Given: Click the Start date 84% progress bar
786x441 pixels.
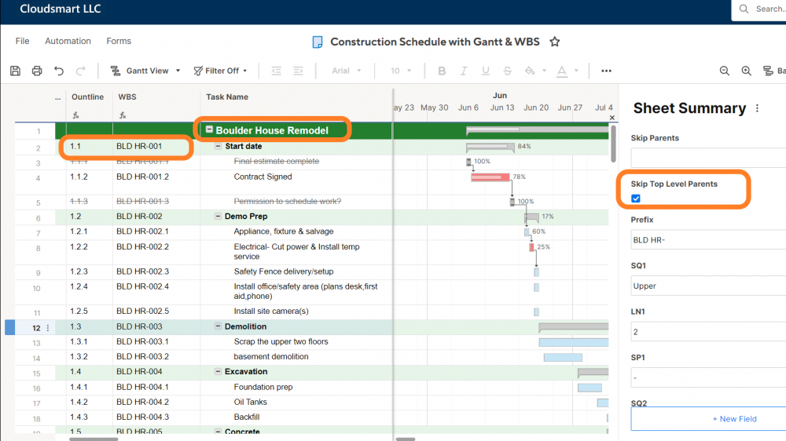Looking at the screenshot, I should point(490,147).
